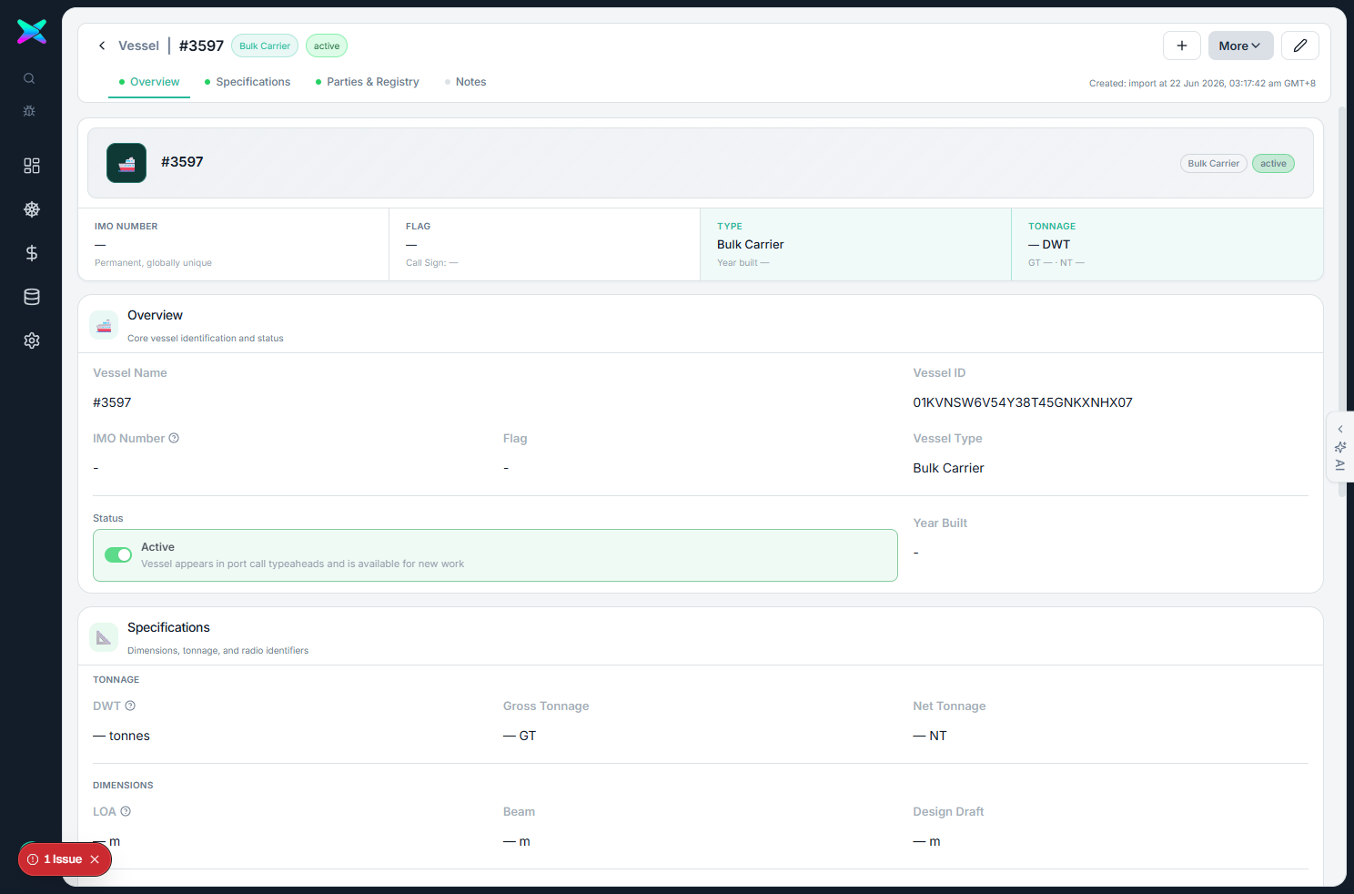This screenshot has width=1354, height=894.
Task: Go back using the chevron before Vessel
Action: [x=102, y=46]
